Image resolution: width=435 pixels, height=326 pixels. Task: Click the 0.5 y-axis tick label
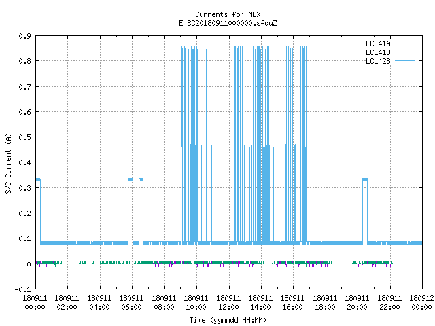[24, 137]
